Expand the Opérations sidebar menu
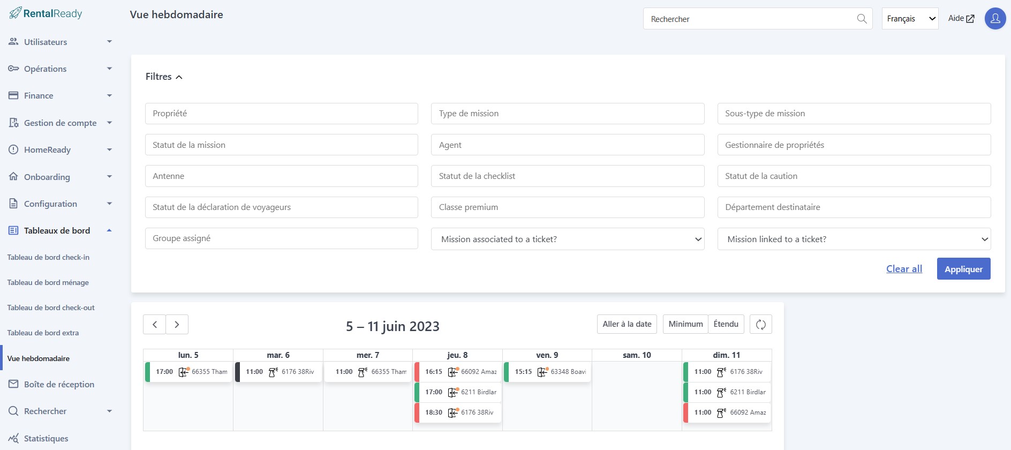 pos(60,69)
